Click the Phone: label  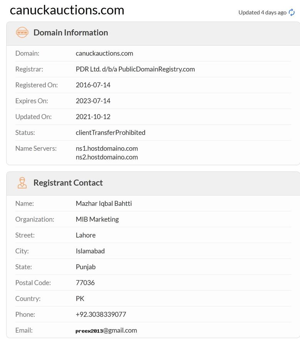tap(25, 314)
